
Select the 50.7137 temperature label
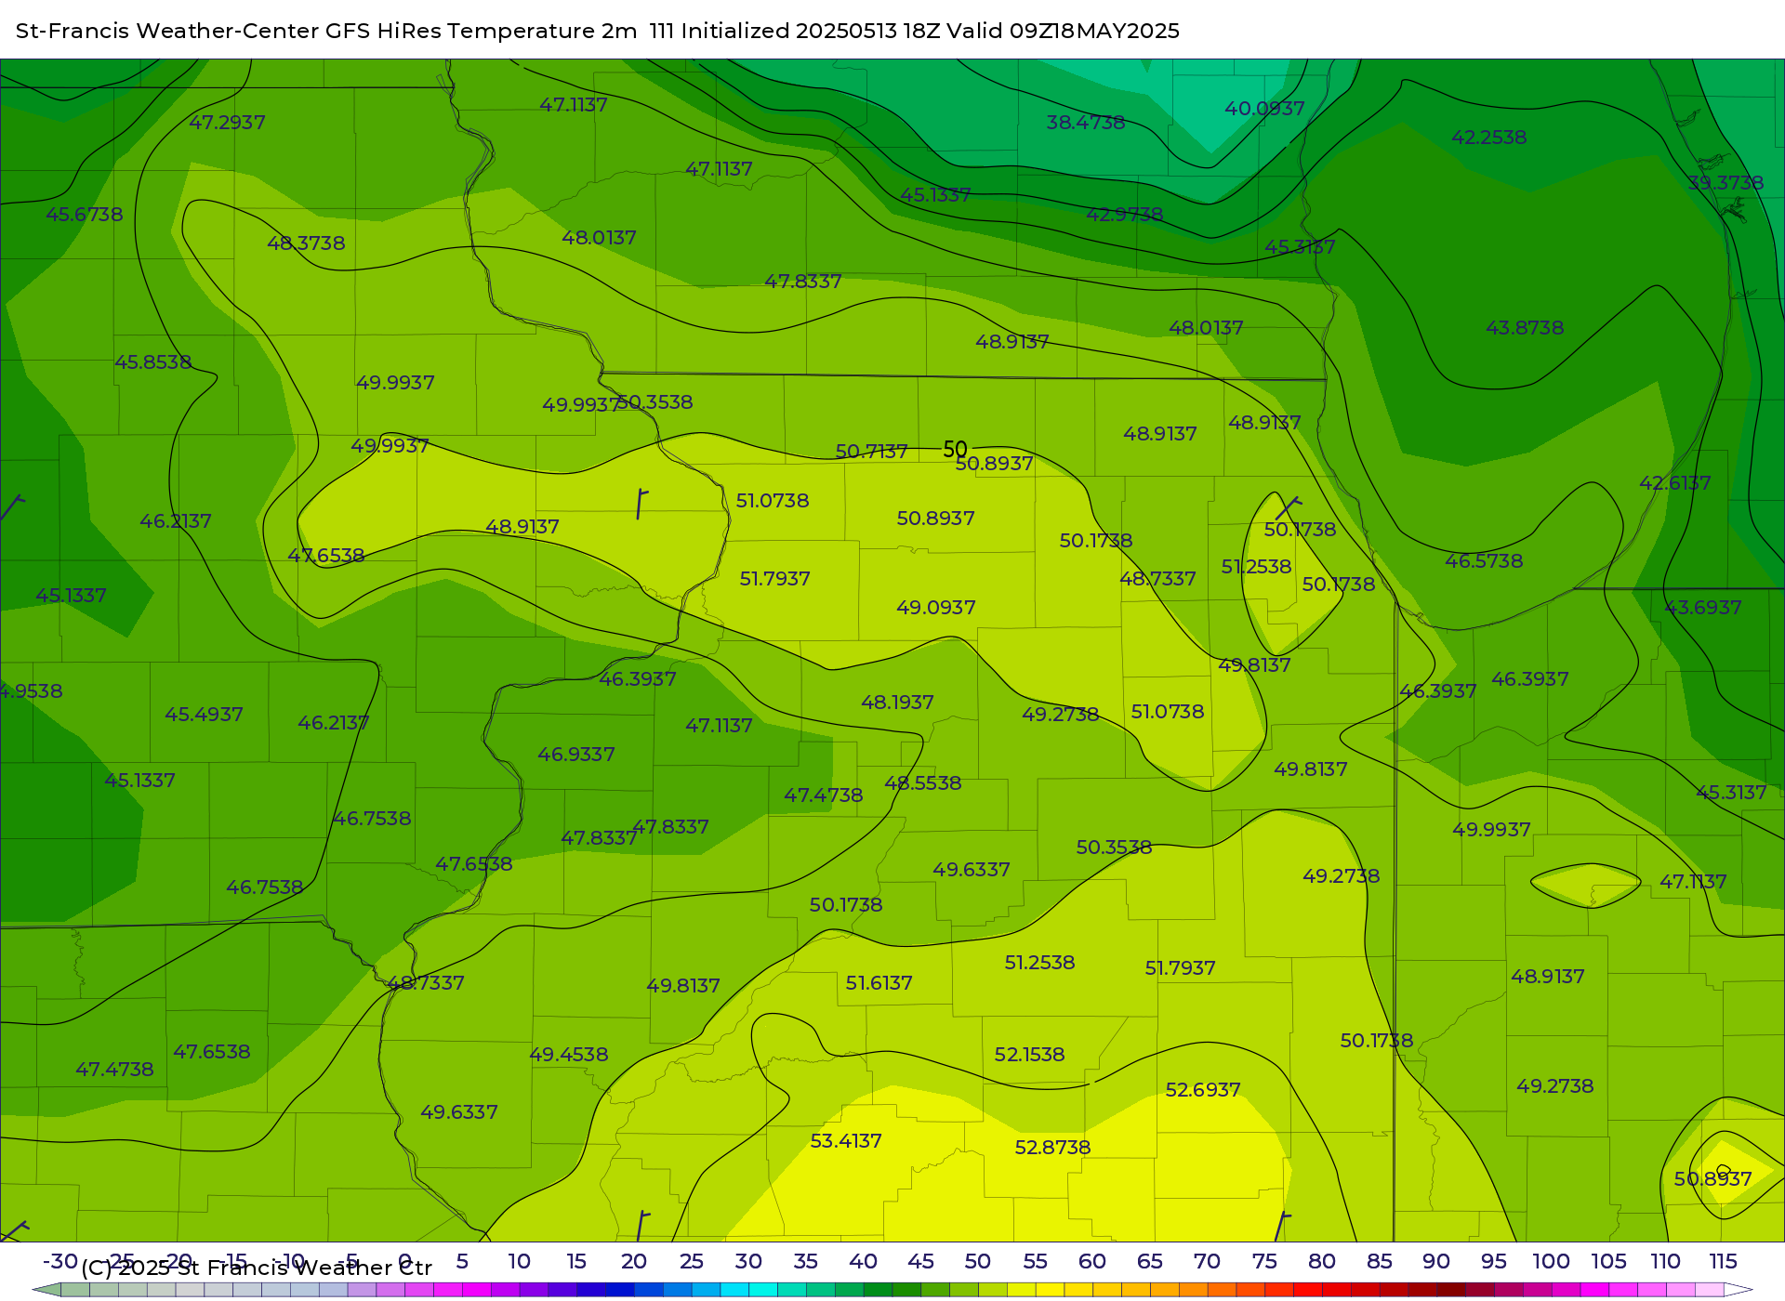[871, 452]
